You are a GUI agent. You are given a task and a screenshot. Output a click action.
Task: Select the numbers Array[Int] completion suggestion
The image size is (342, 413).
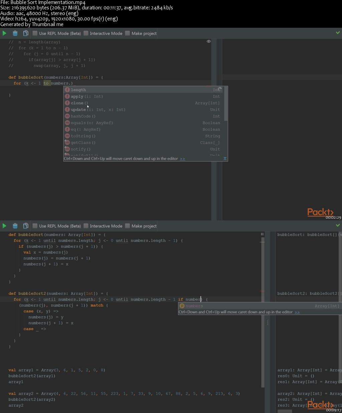pyautogui.click(x=260, y=306)
